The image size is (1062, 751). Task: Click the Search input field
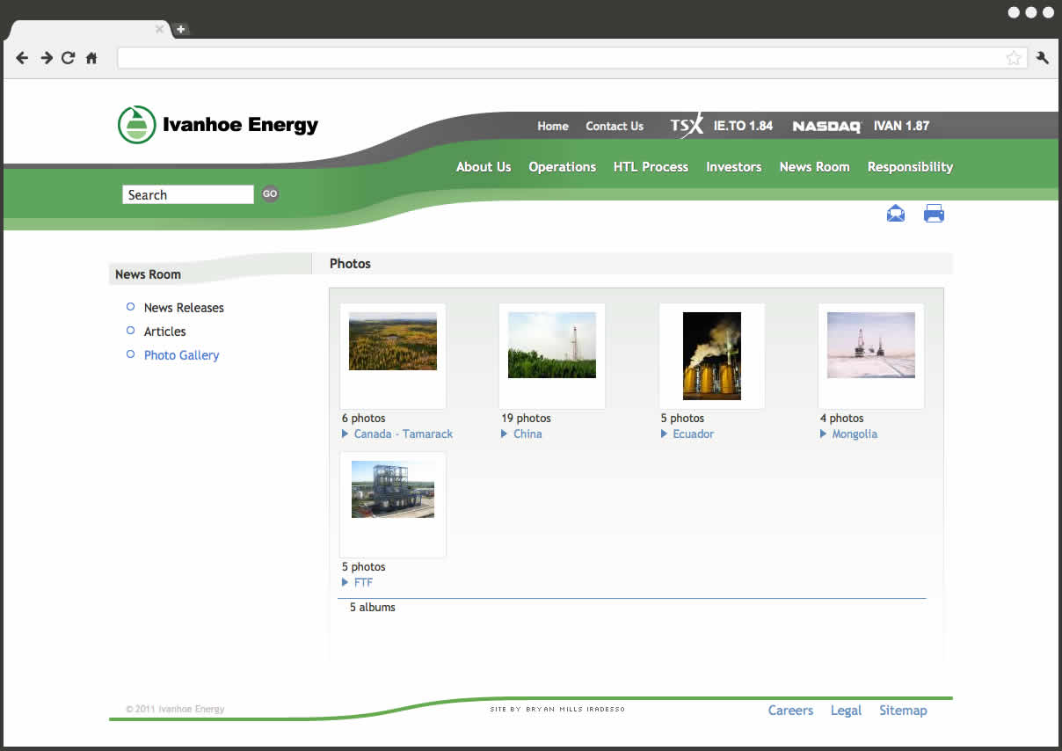coord(187,194)
